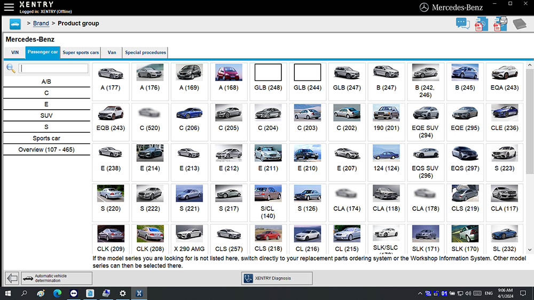Select the Passenger car tab
The width and height of the screenshot is (534, 300).
pos(43,52)
